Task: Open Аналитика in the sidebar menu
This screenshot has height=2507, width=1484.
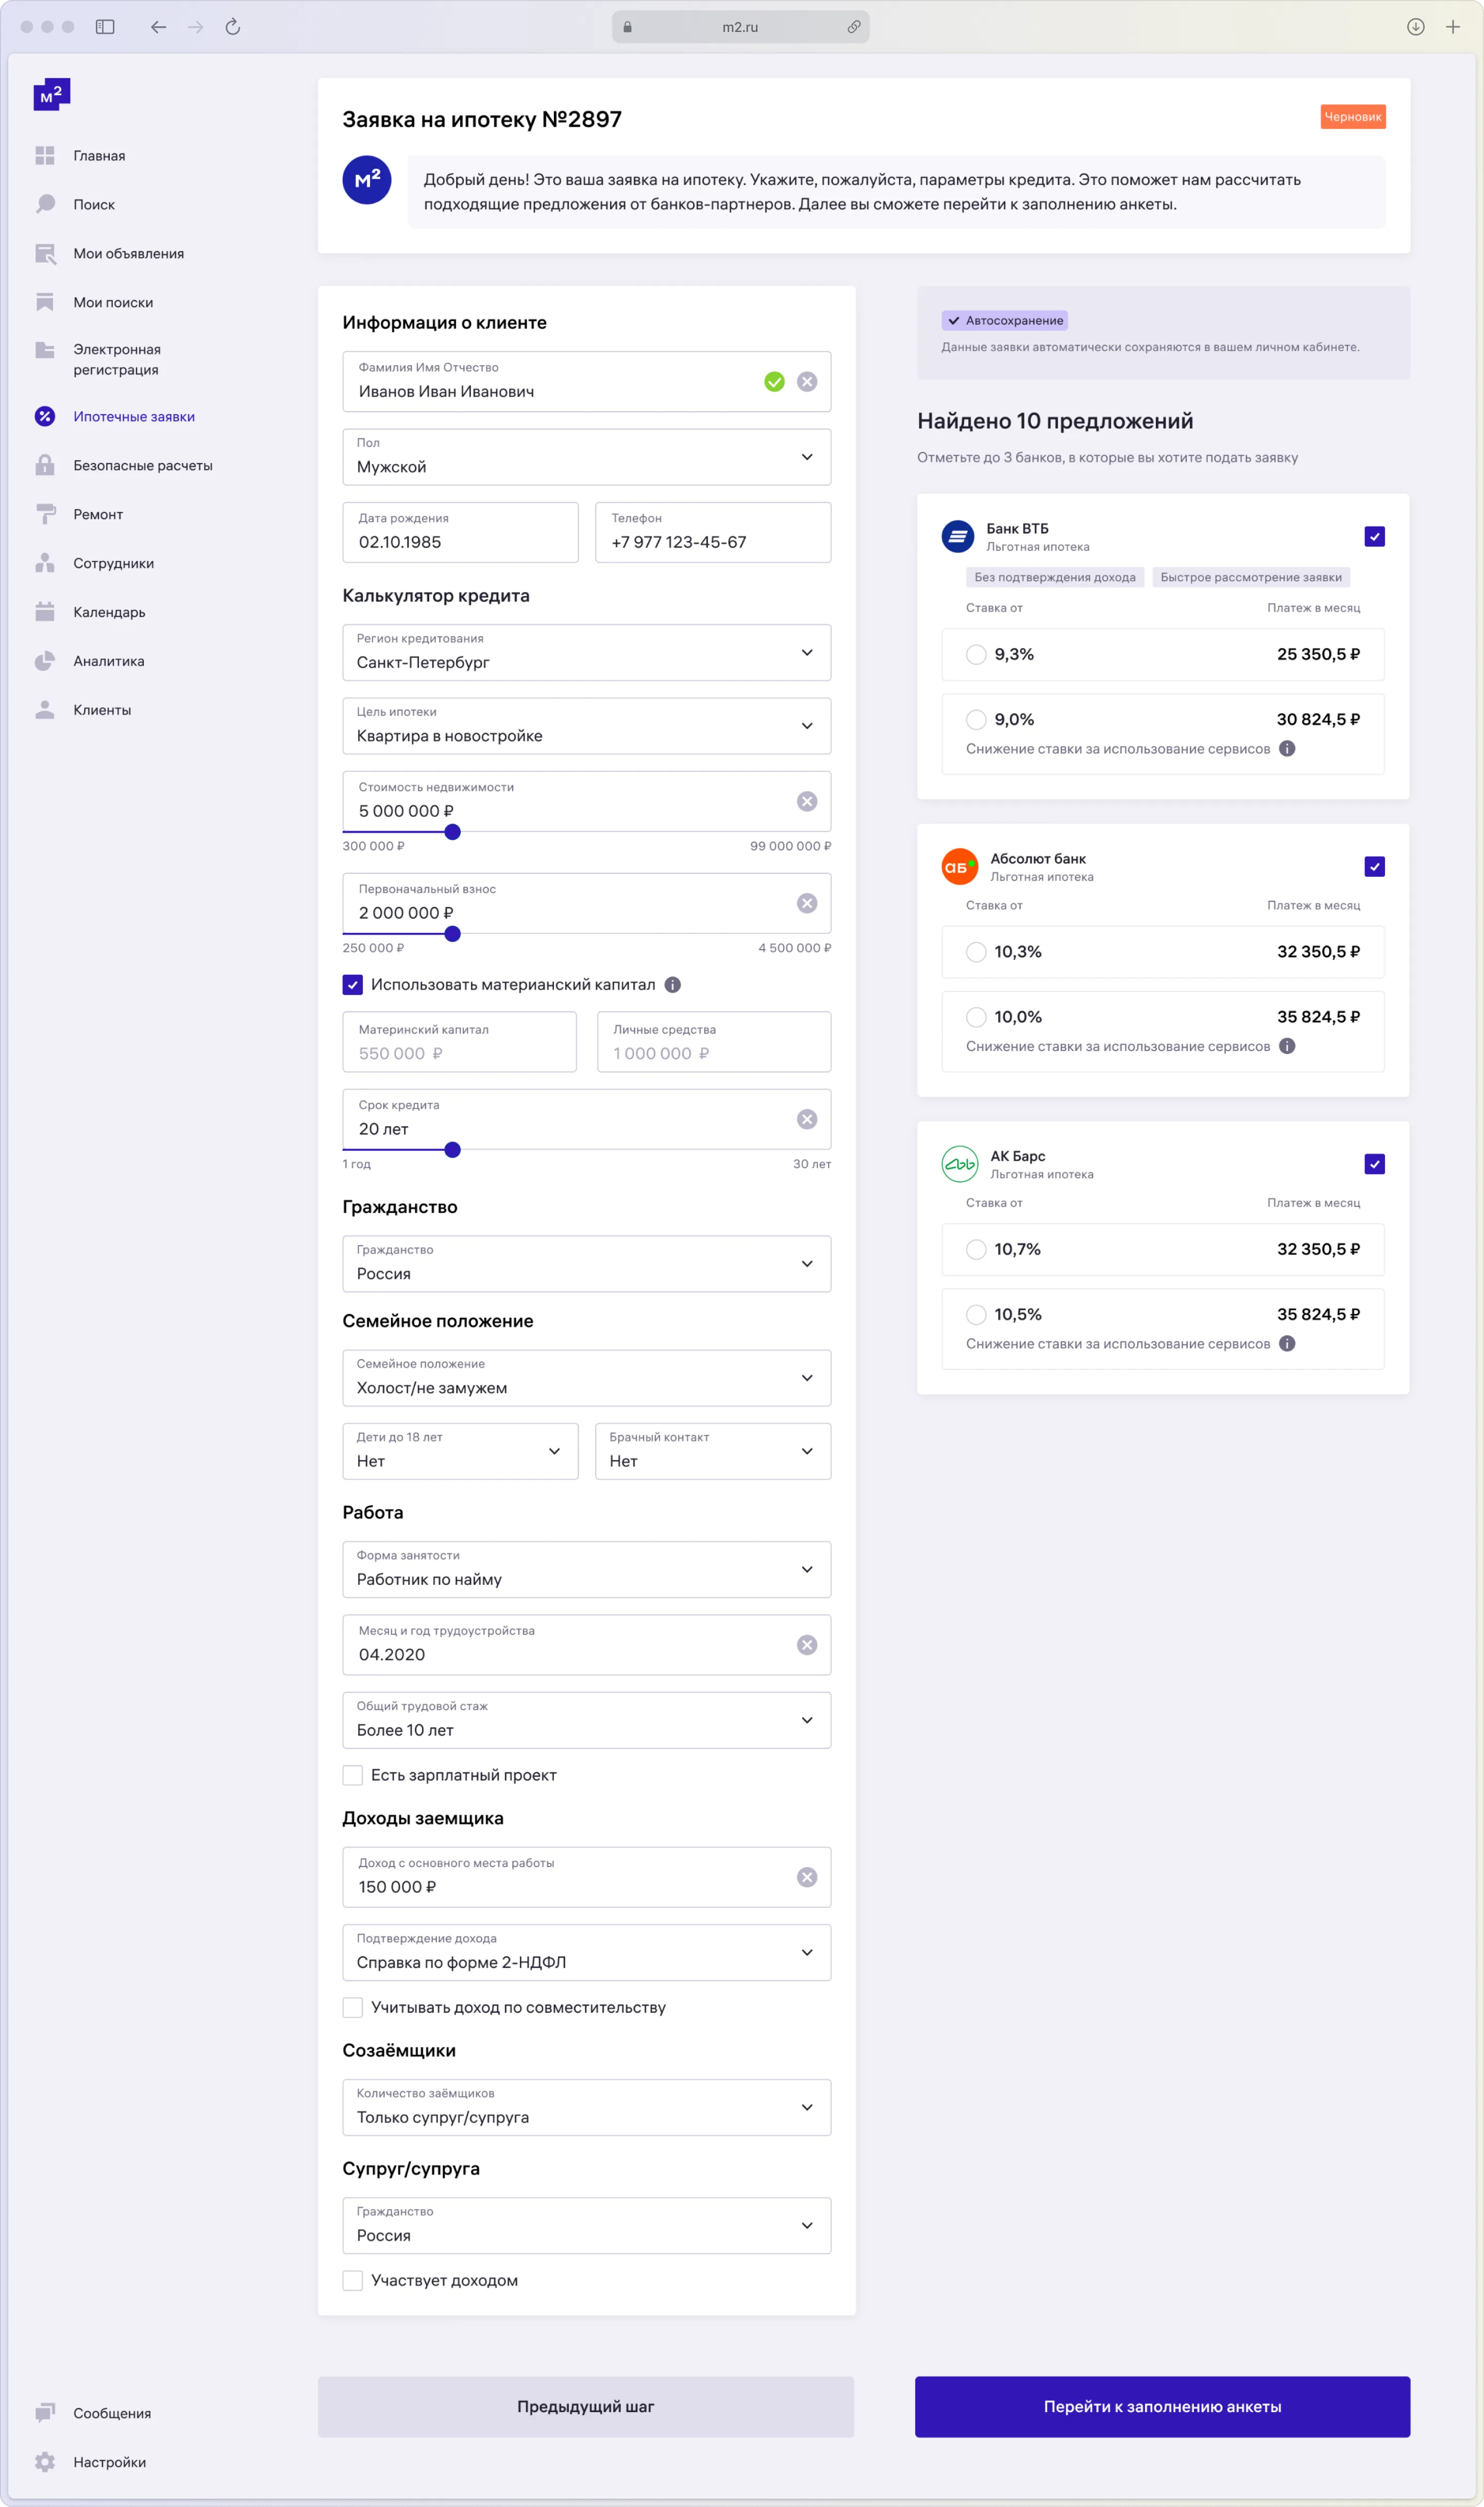Action: pos(108,660)
